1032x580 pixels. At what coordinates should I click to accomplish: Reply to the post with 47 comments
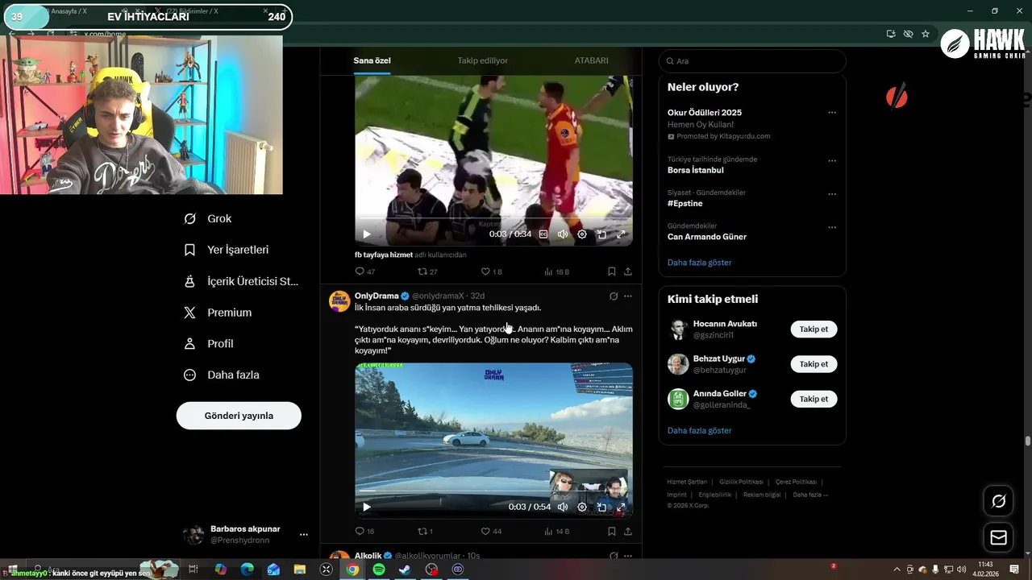365,271
